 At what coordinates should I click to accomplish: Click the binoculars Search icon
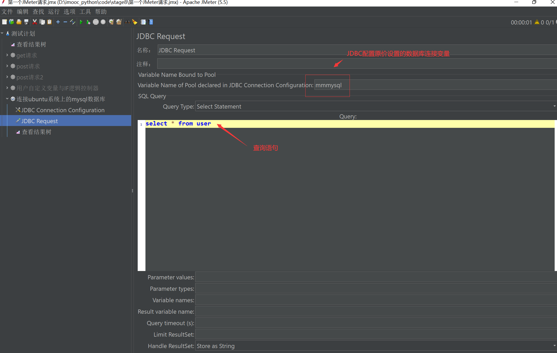click(127, 22)
